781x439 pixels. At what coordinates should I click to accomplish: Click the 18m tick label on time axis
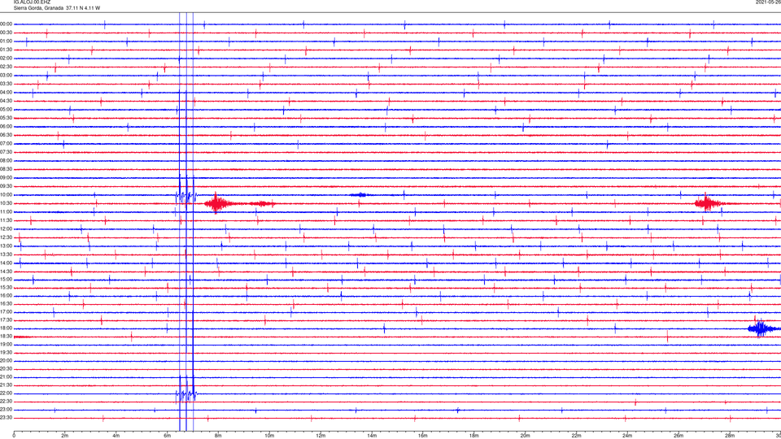click(473, 436)
